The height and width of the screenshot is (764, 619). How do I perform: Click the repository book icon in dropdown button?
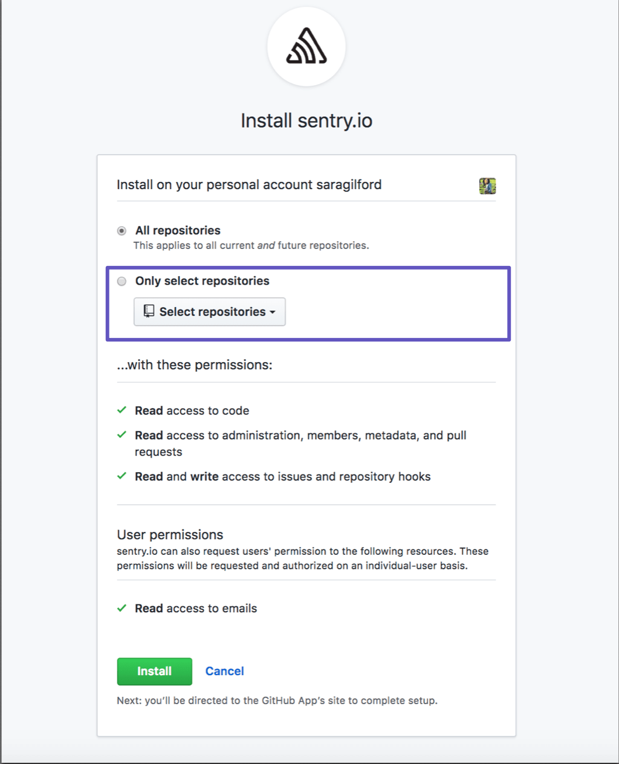coord(149,311)
